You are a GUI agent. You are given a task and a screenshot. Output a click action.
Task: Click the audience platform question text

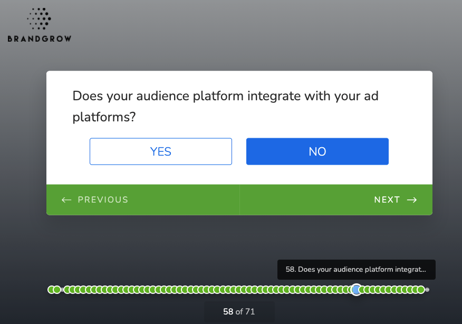tap(225, 106)
